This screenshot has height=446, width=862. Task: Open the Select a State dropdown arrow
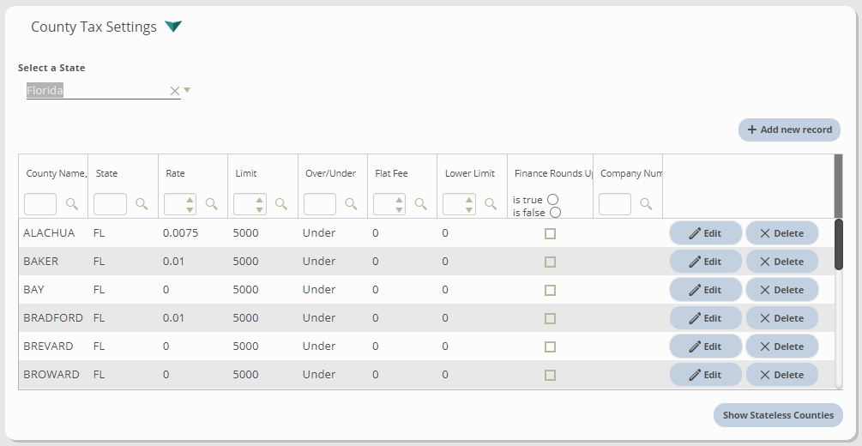pyautogui.click(x=187, y=90)
